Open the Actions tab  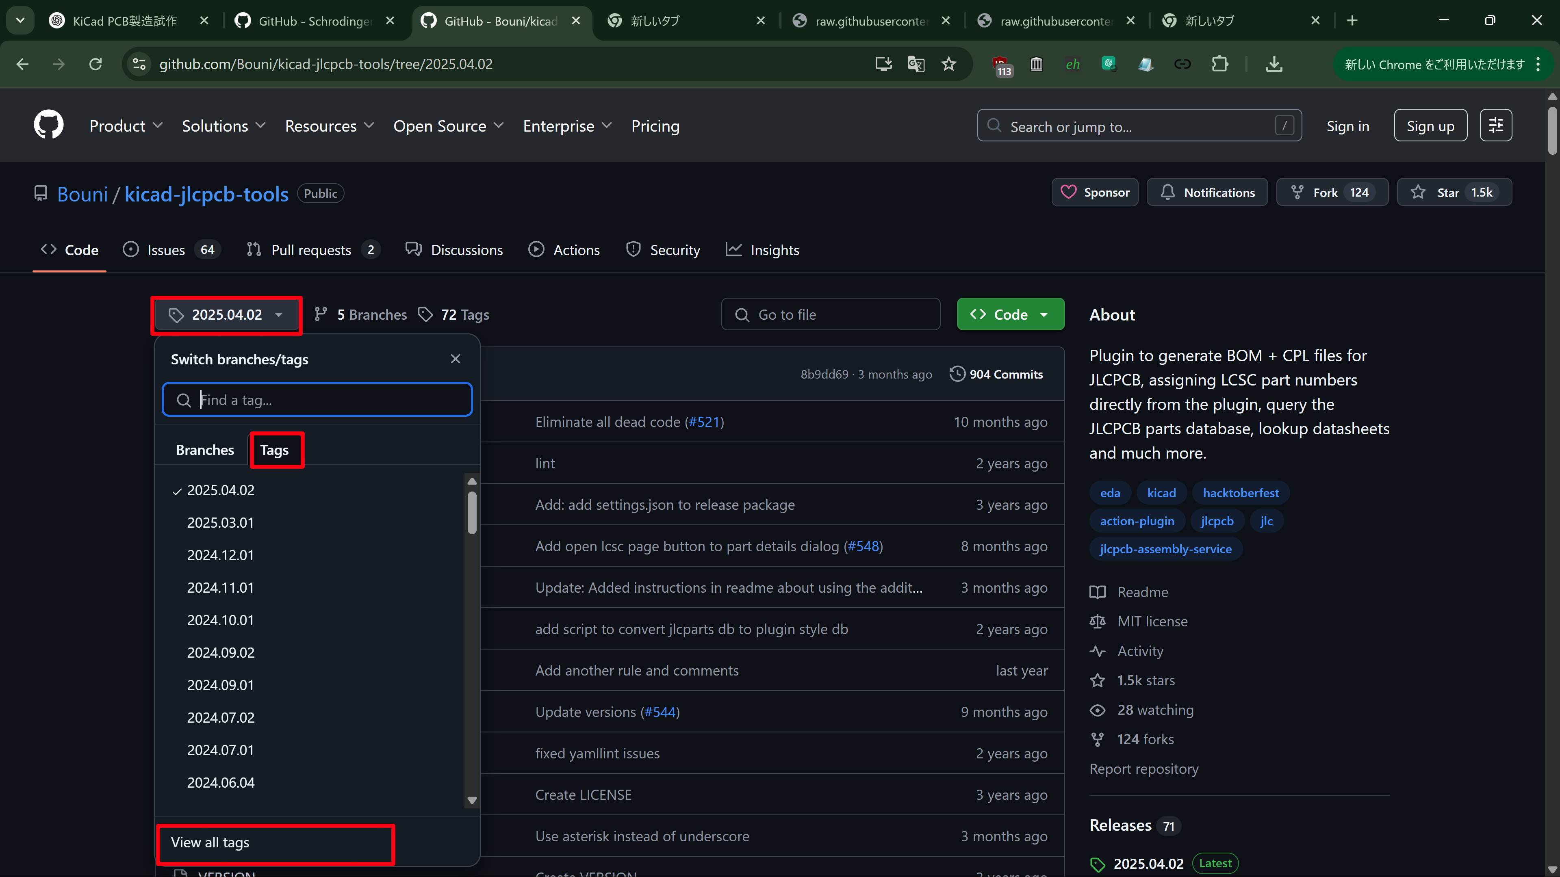click(x=564, y=250)
